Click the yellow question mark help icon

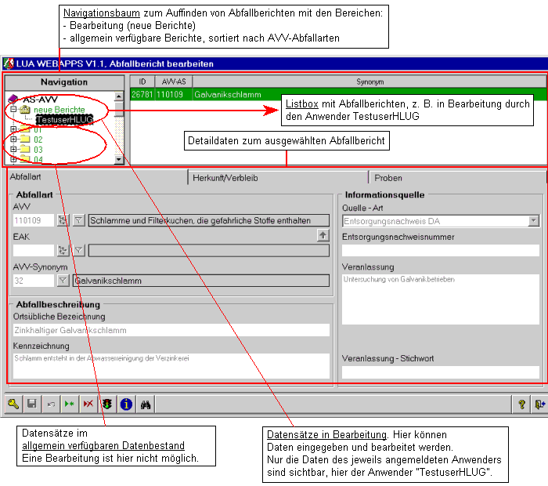tap(521, 404)
